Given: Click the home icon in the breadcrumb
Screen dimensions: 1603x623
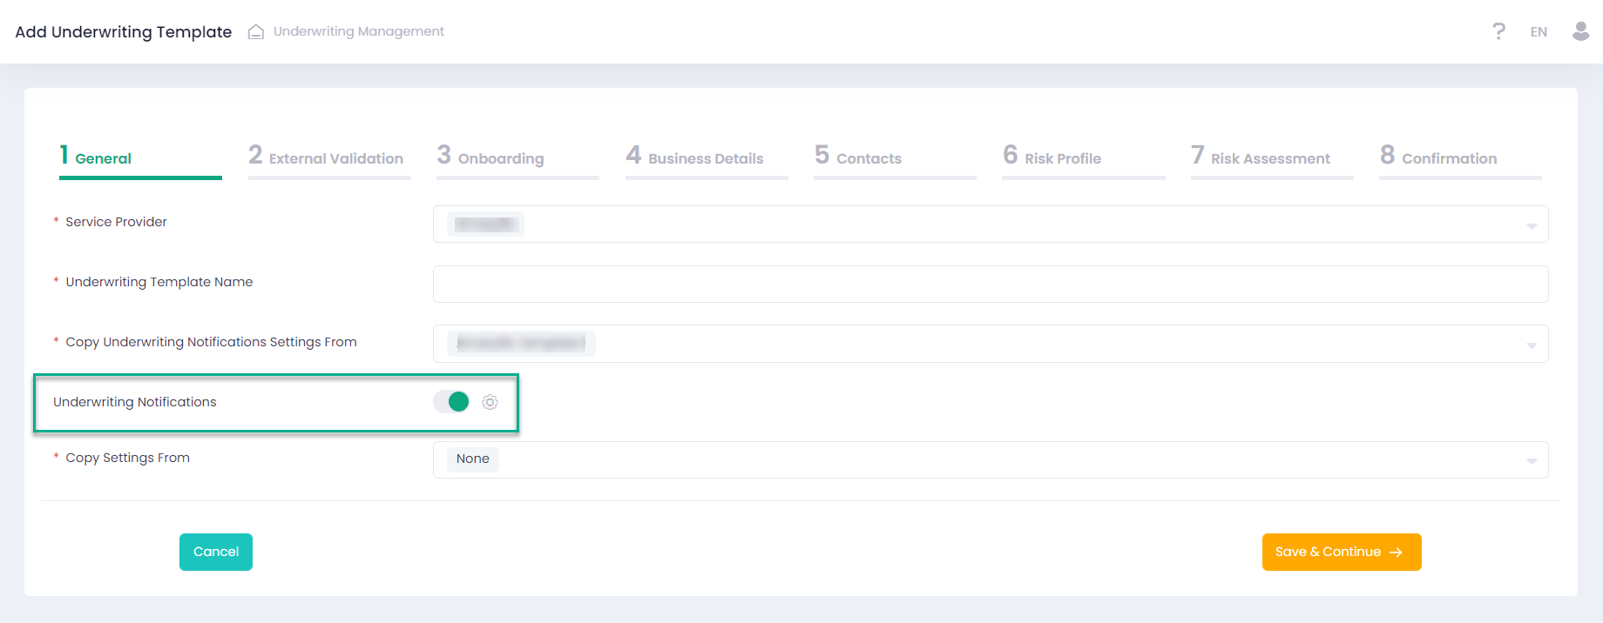Looking at the screenshot, I should 255,32.
